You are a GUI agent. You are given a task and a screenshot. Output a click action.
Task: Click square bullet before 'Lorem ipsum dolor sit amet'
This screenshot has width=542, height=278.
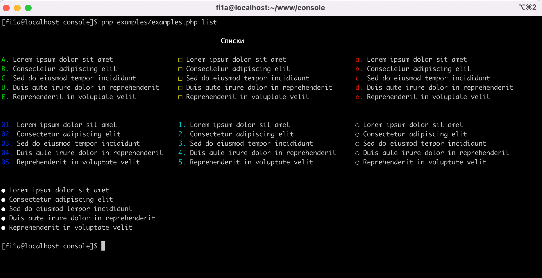click(x=180, y=60)
